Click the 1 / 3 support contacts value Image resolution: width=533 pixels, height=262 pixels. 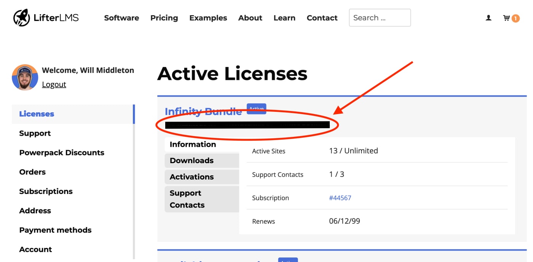coord(337,174)
